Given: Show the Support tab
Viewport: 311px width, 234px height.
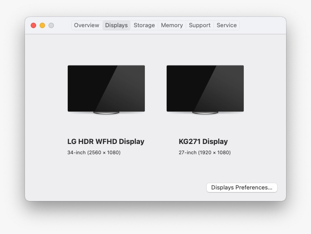Looking at the screenshot, I should 200,25.
